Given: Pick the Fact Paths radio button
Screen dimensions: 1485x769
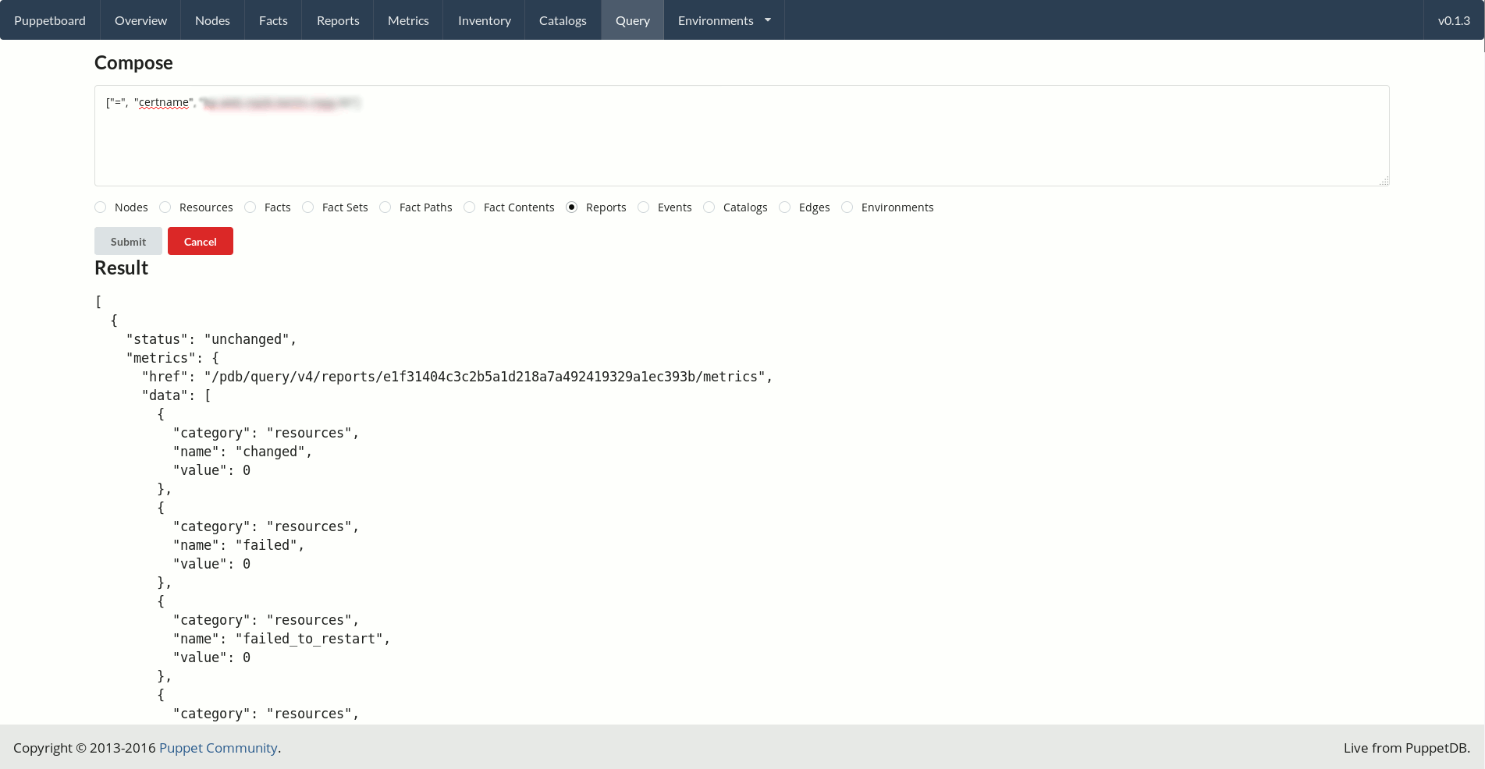Looking at the screenshot, I should pyautogui.click(x=385, y=207).
